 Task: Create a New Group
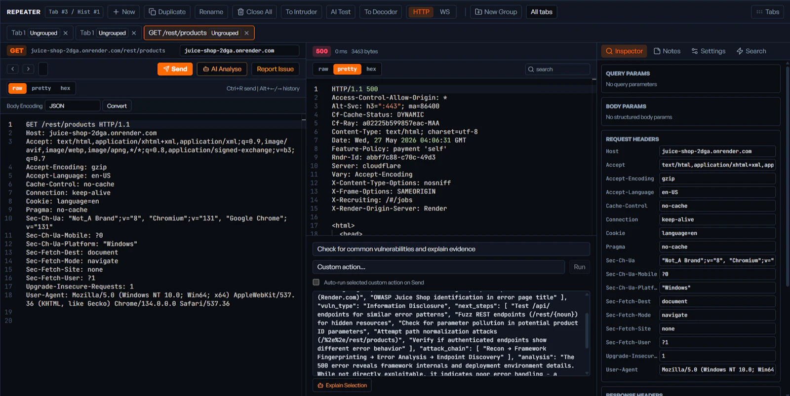[x=496, y=12]
